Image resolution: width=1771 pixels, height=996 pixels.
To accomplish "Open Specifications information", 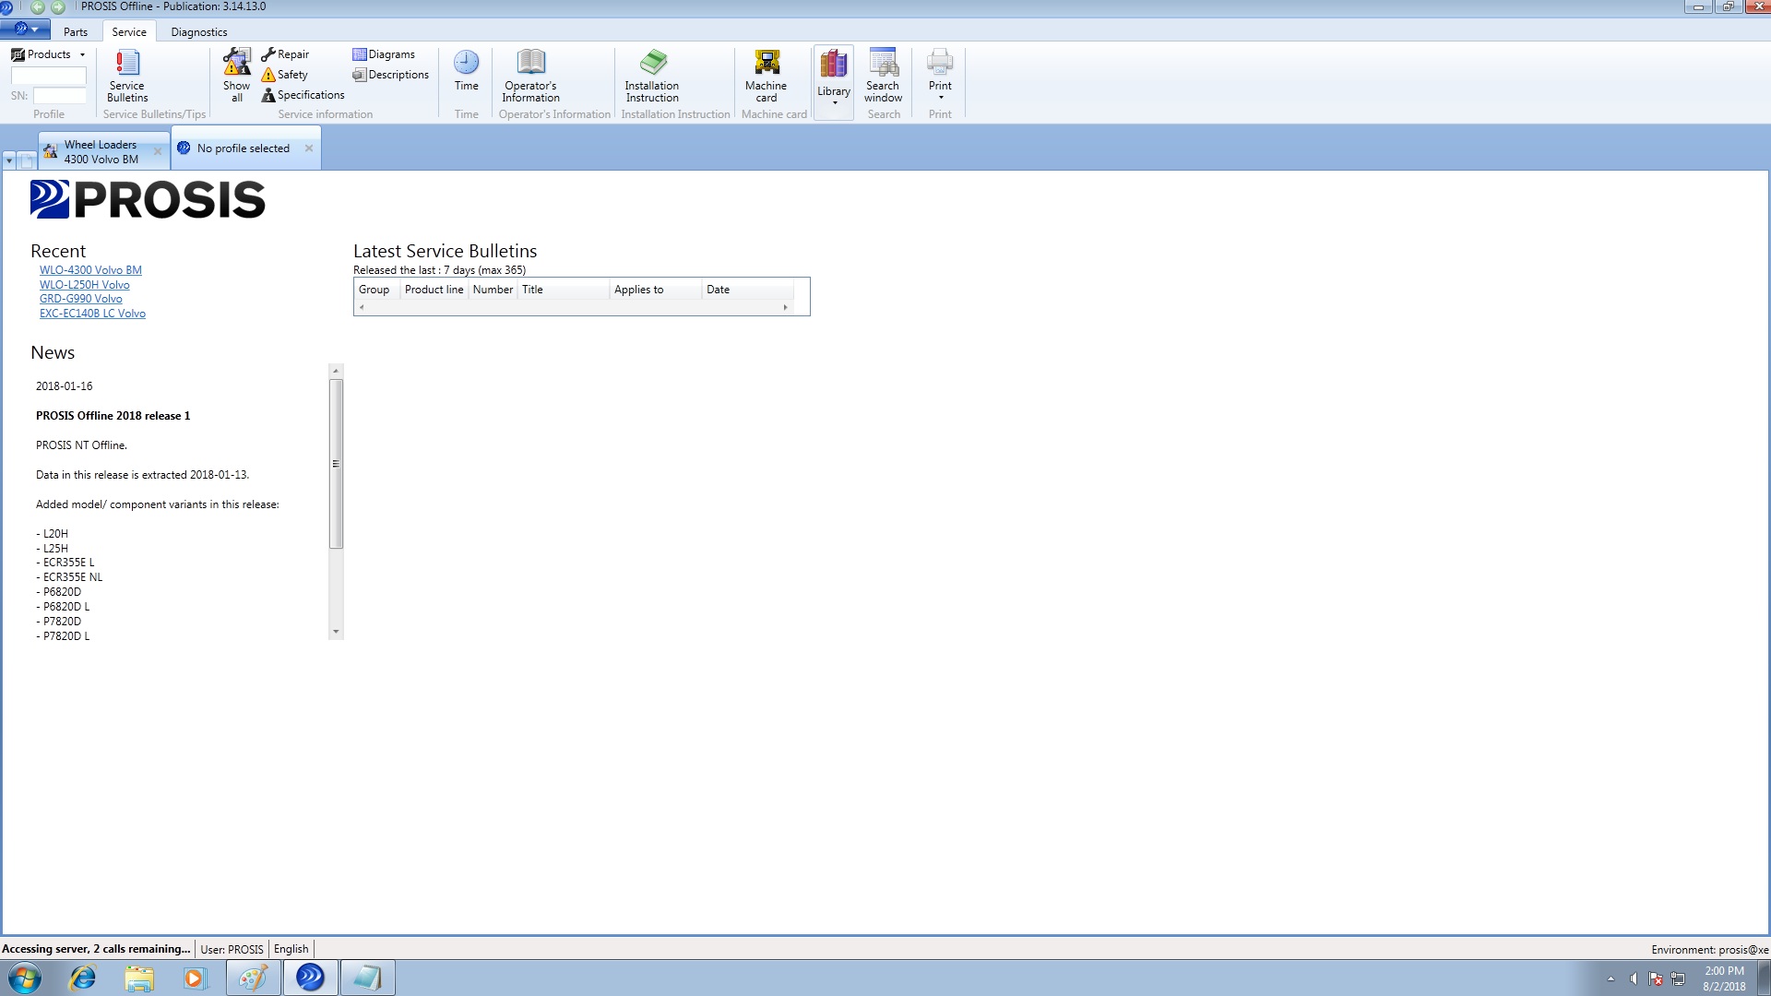I will click(303, 95).
